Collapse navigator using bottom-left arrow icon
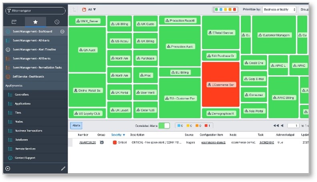Screen dimensions: 317x182 coord(8,169)
